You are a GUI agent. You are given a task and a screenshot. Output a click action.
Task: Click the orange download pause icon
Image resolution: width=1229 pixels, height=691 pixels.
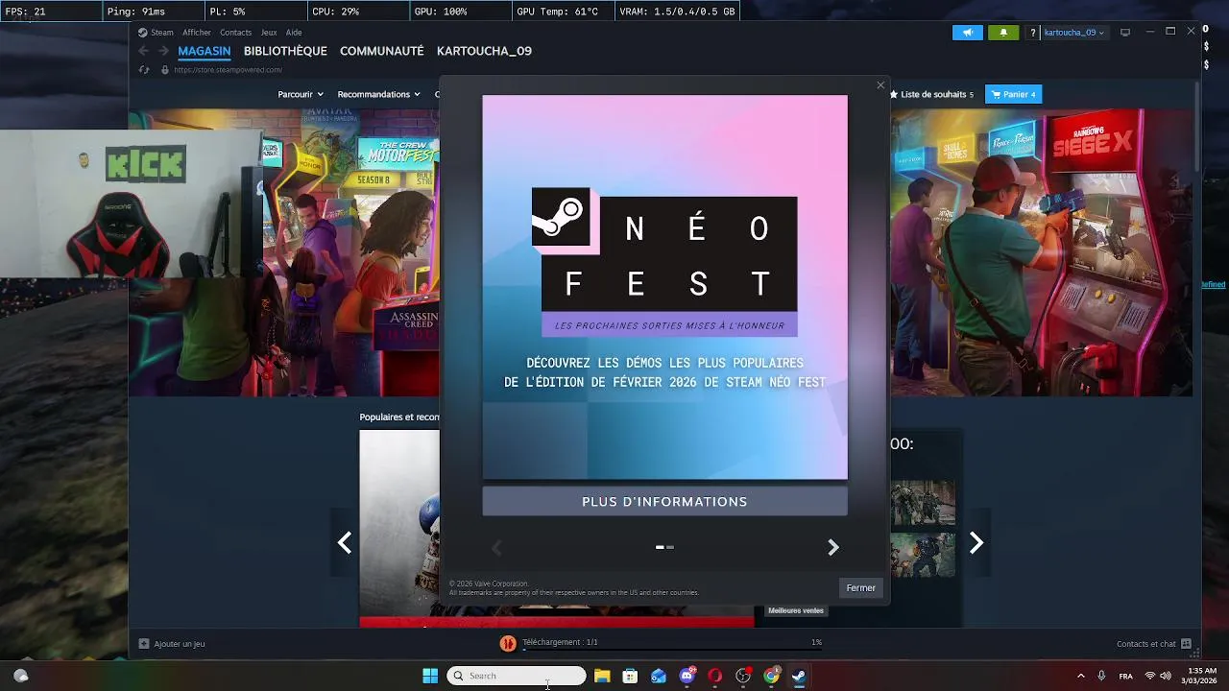click(x=508, y=643)
